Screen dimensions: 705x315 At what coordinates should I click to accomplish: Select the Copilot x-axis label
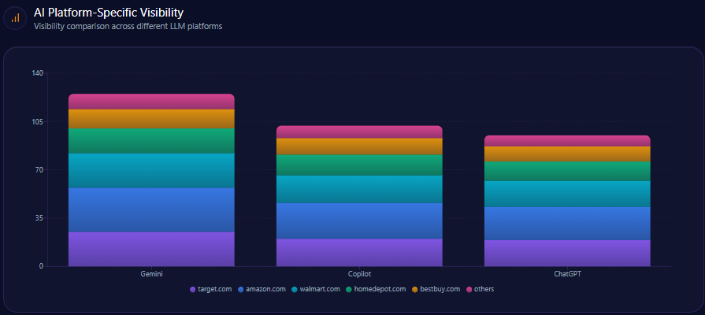(359, 274)
